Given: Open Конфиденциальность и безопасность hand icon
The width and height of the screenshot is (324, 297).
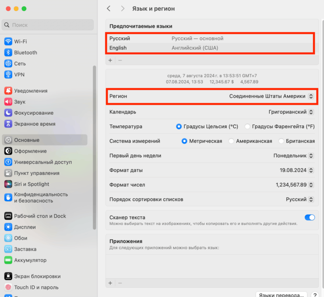Looking at the screenshot, I should click(x=8, y=198).
